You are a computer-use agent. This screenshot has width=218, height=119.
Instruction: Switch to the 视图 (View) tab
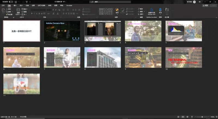(x=56, y=5)
